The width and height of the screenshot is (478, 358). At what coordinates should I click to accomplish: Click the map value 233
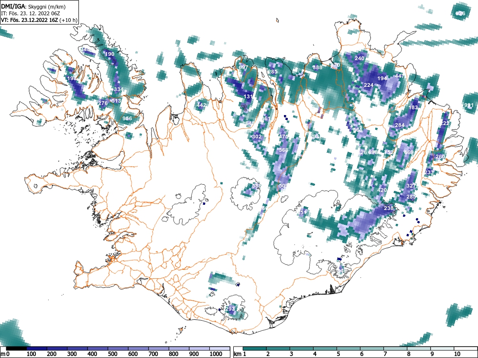click(x=429, y=172)
